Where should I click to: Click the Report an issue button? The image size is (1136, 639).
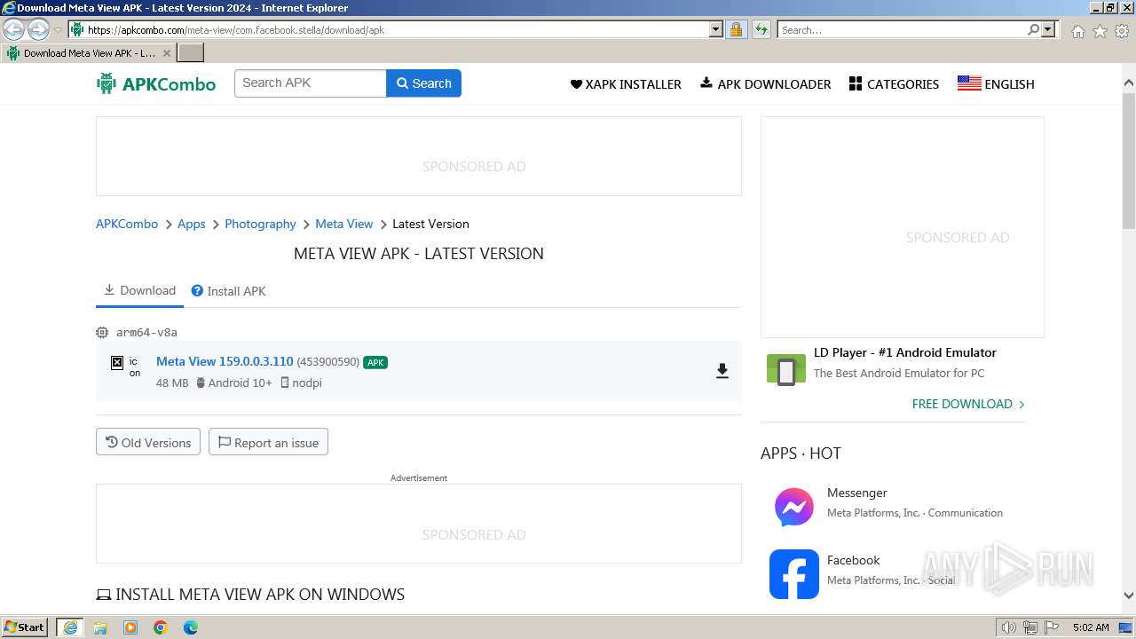[268, 442]
